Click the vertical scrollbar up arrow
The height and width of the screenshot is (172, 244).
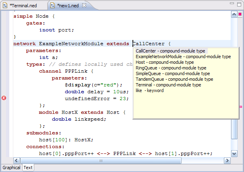234,15
